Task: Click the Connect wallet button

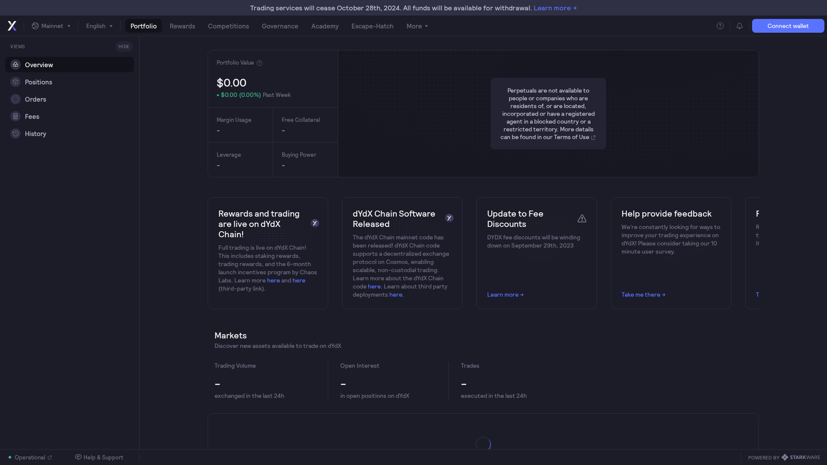Action: tap(787, 26)
